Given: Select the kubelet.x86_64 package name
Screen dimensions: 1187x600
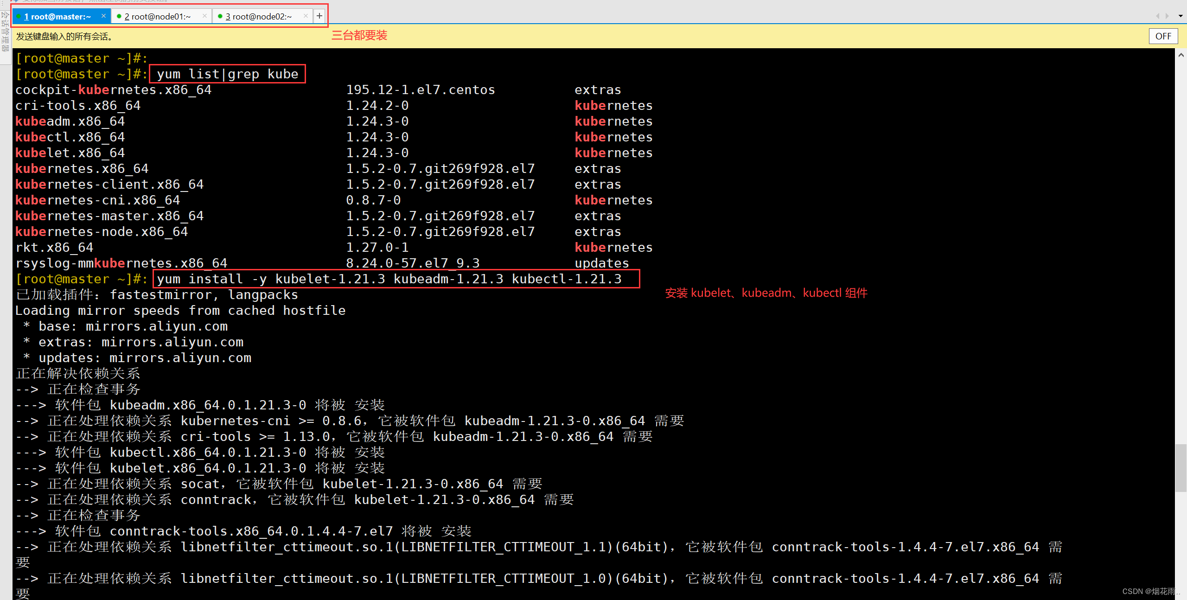Looking at the screenshot, I should coord(70,153).
